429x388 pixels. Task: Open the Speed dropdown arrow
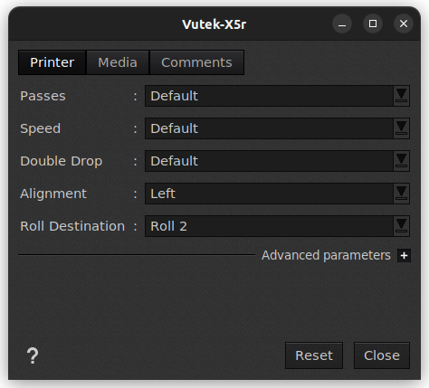(401, 128)
